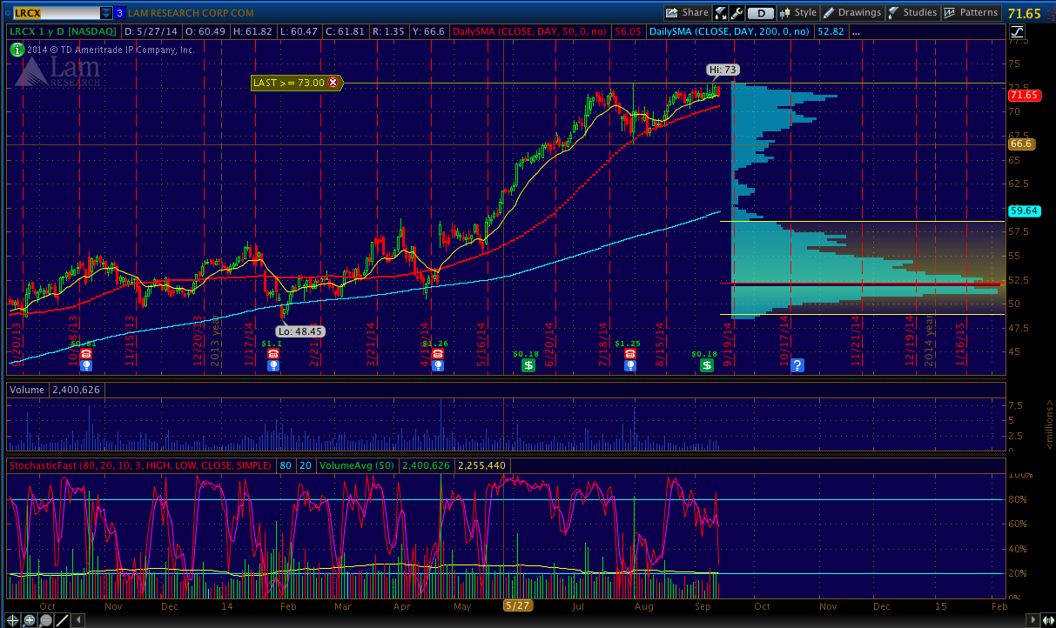Open the Share menu
The height and width of the screenshot is (628, 1056).
687,13
